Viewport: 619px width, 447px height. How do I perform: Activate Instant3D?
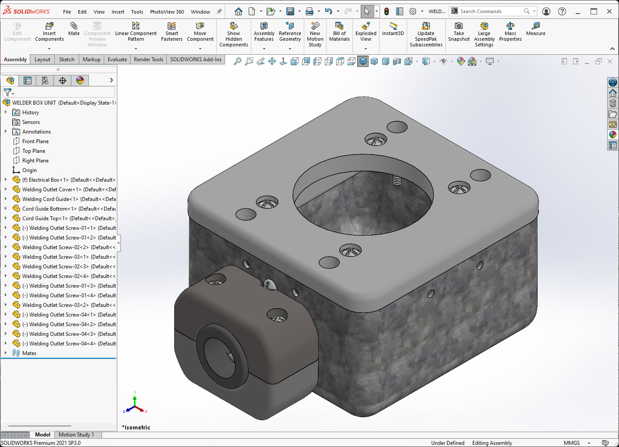(393, 29)
